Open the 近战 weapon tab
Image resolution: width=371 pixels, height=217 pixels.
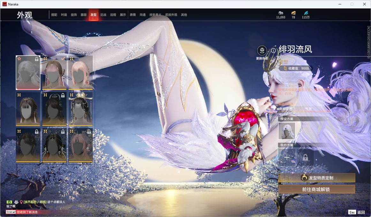103,15
